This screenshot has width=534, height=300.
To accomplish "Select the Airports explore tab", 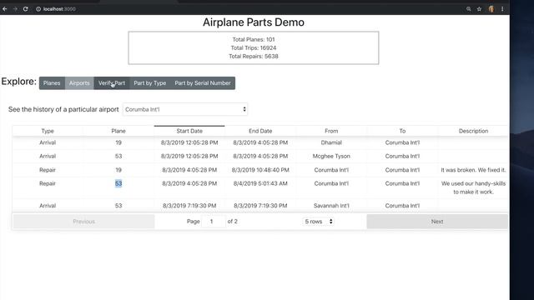I will (79, 83).
